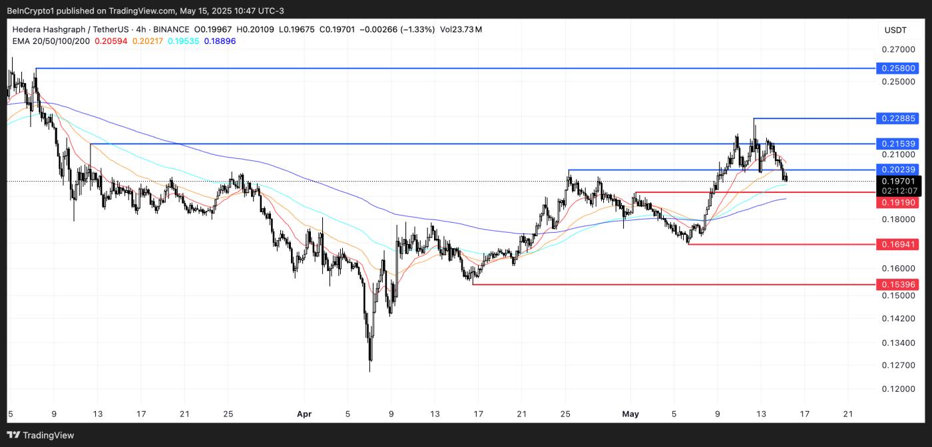Click the 0.18000 price axis tick
Image resolution: width=932 pixels, height=447 pixels.
[899, 219]
